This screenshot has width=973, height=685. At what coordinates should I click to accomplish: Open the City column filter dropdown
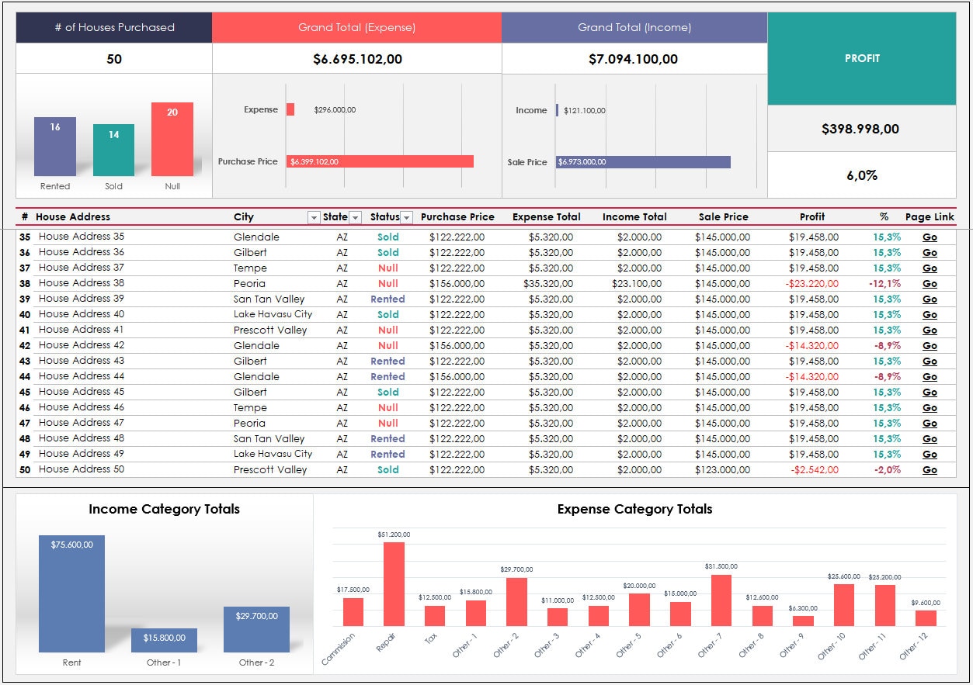coord(314,217)
